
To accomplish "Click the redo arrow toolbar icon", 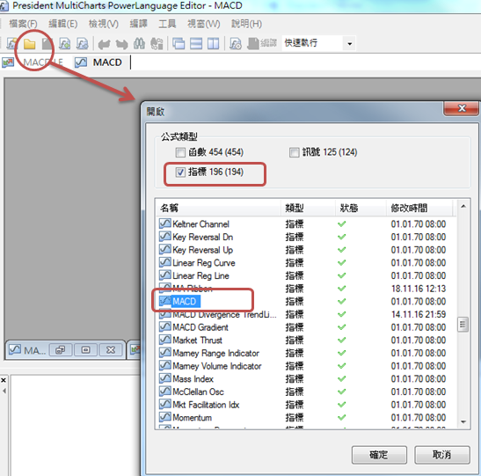I will pyautogui.click(x=121, y=44).
